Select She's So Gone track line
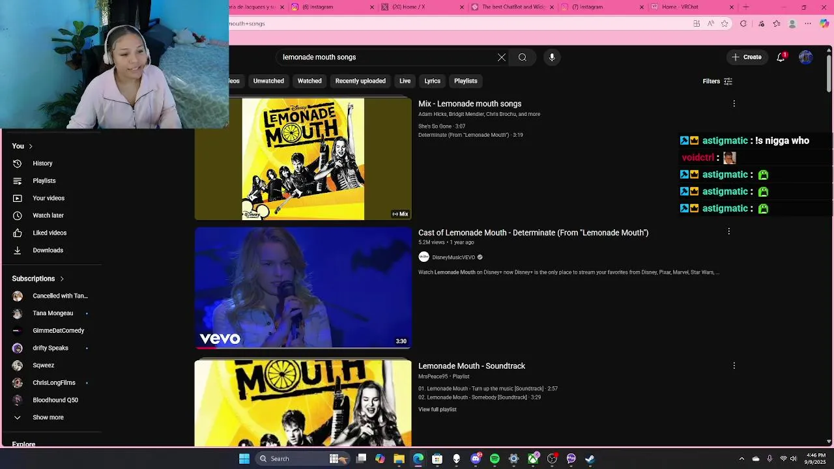This screenshot has width=834, height=469. [442, 126]
